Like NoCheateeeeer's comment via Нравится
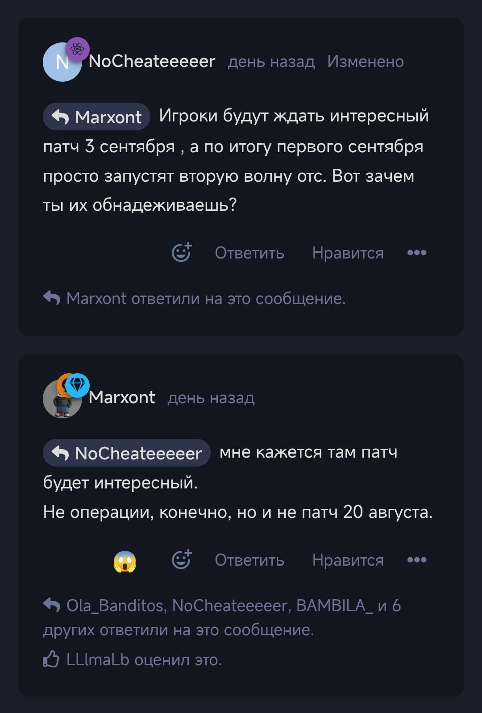 [x=348, y=253]
